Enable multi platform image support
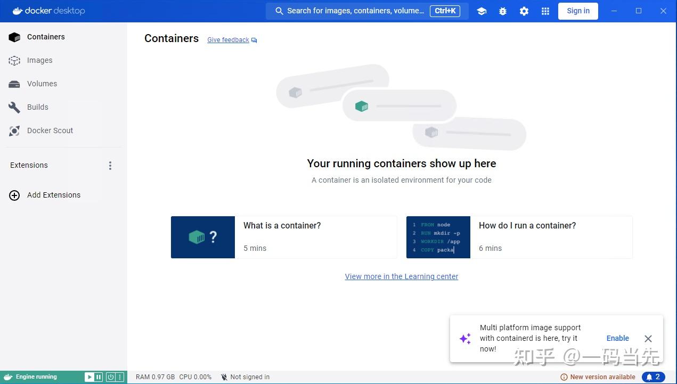Viewport: 677px width, 384px height. (617, 338)
